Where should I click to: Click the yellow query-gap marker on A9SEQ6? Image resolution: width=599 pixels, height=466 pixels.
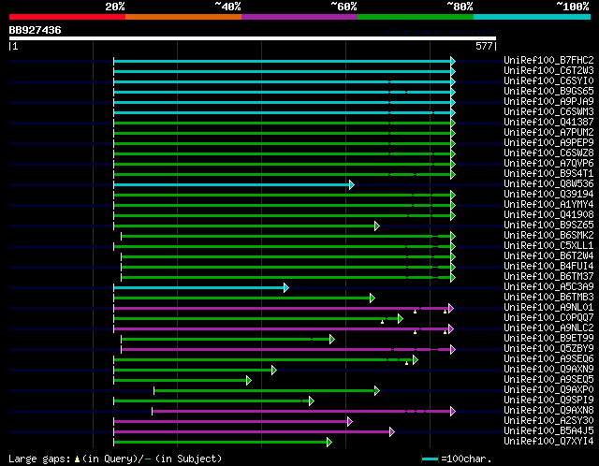(406, 363)
